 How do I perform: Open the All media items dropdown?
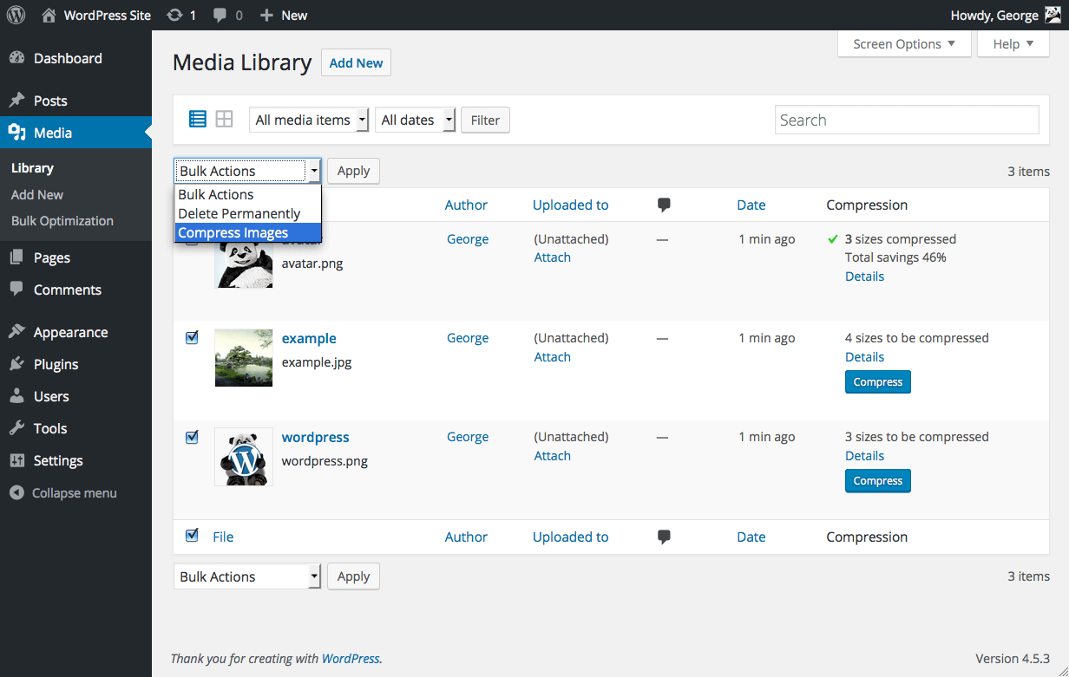(x=309, y=120)
